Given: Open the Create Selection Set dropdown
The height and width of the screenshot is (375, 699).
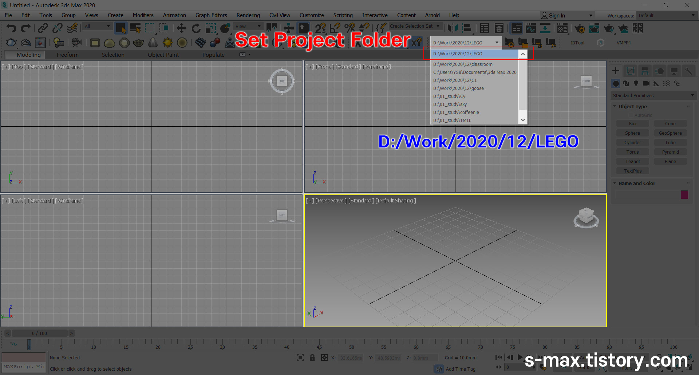Looking at the screenshot, I should 415,26.
